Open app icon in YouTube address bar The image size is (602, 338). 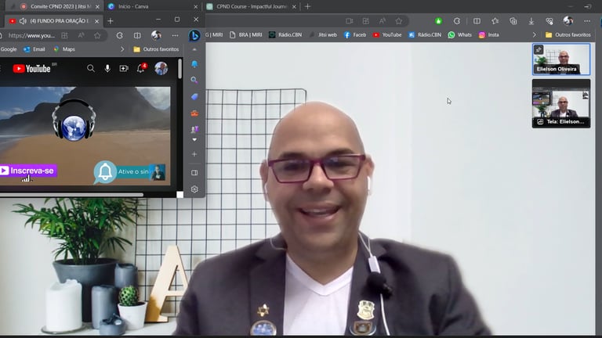64,35
